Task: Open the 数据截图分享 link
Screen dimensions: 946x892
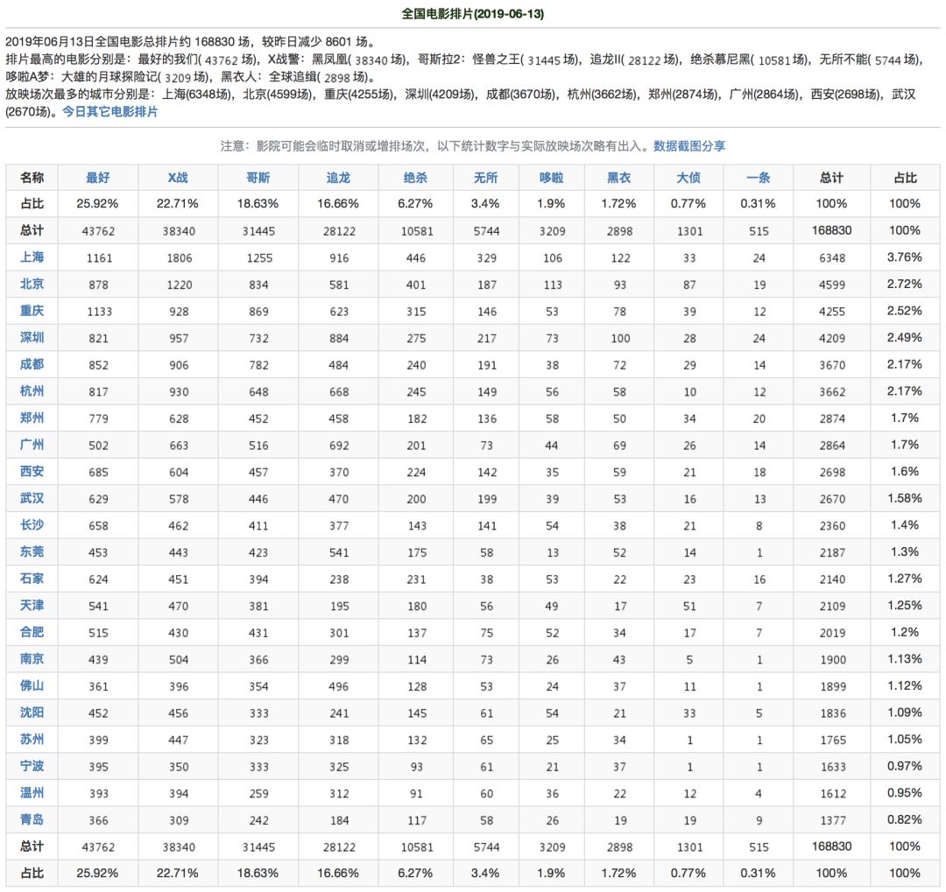Action: (689, 146)
